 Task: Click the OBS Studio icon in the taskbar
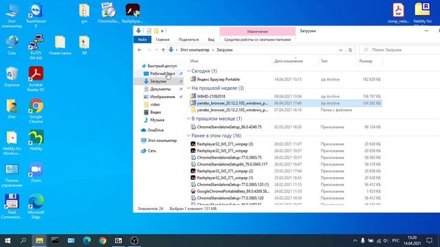click(134, 240)
